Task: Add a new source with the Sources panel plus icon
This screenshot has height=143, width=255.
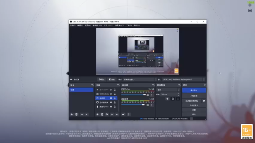Action: click(97, 114)
